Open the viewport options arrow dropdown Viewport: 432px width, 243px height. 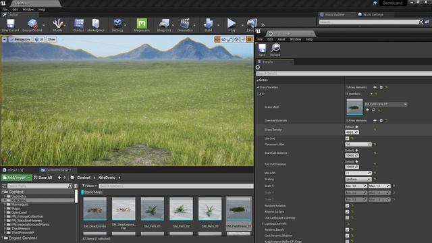tap(4, 39)
